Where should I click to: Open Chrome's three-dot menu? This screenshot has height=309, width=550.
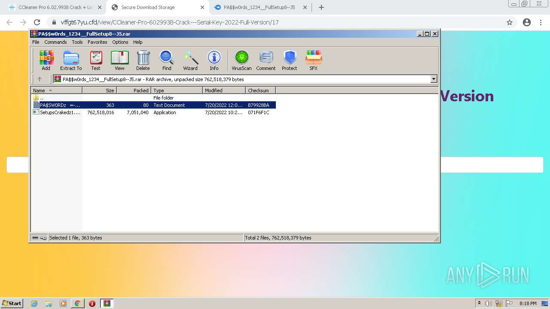click(541, 22)
